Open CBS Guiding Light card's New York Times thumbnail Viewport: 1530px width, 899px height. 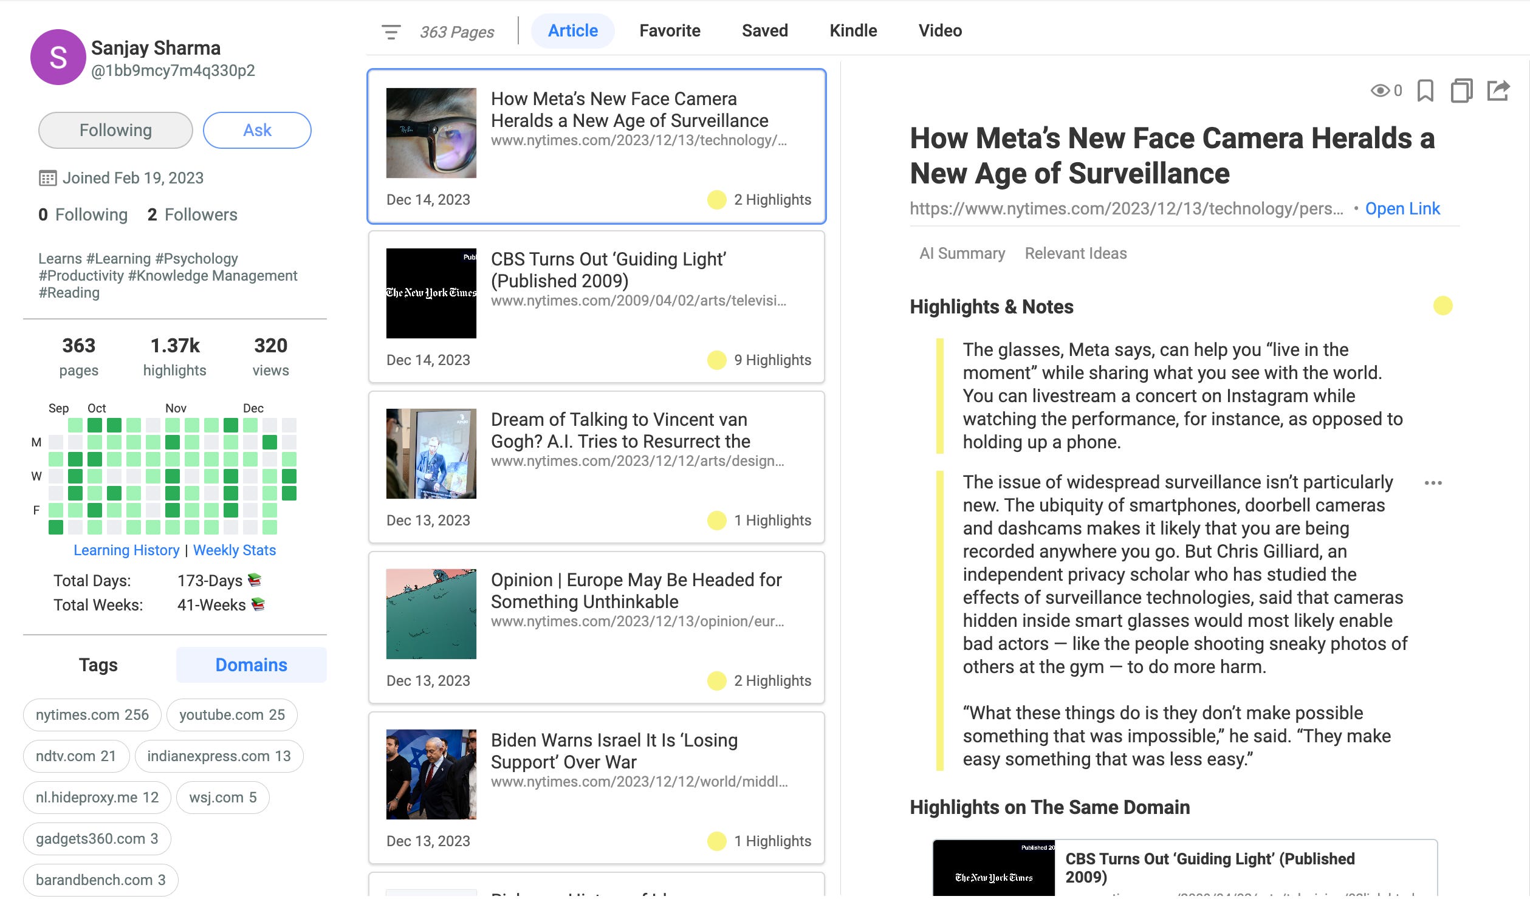pyautogui.click(x=431, y=293)
